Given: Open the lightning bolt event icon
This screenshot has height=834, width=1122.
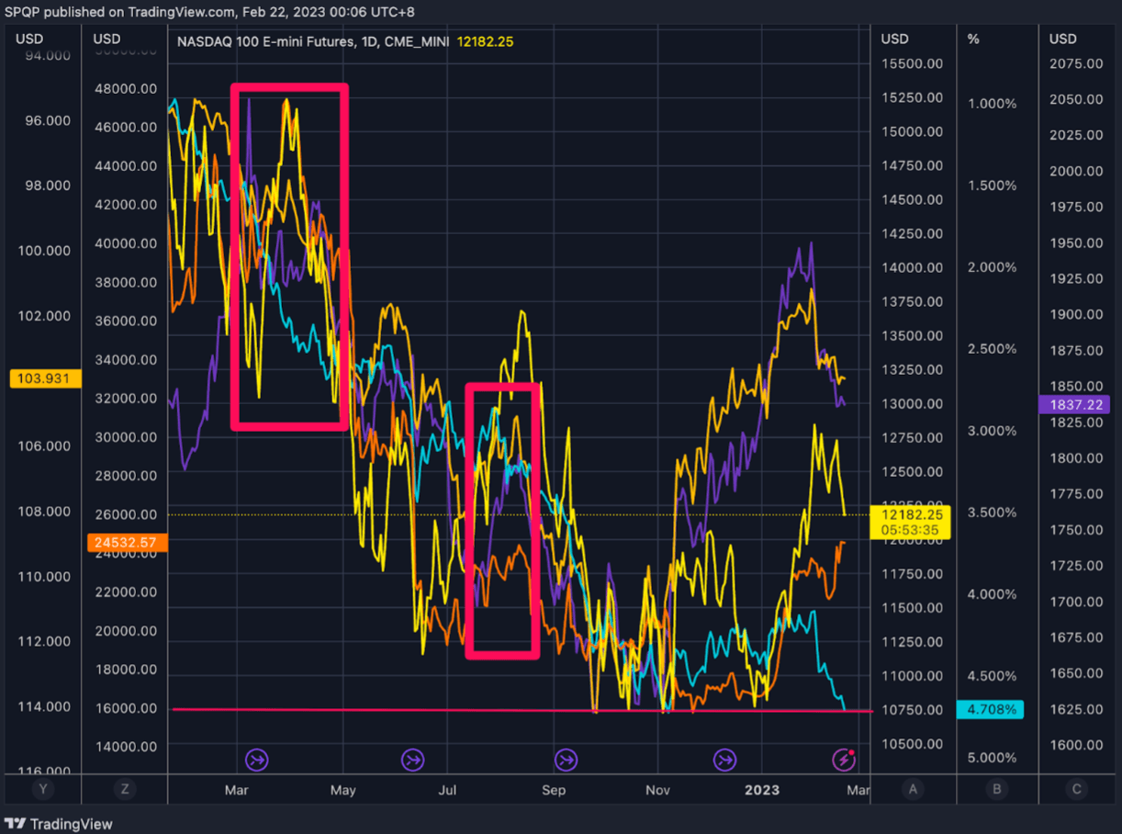Looking at the screenshot, I should [x=844, y=760].
